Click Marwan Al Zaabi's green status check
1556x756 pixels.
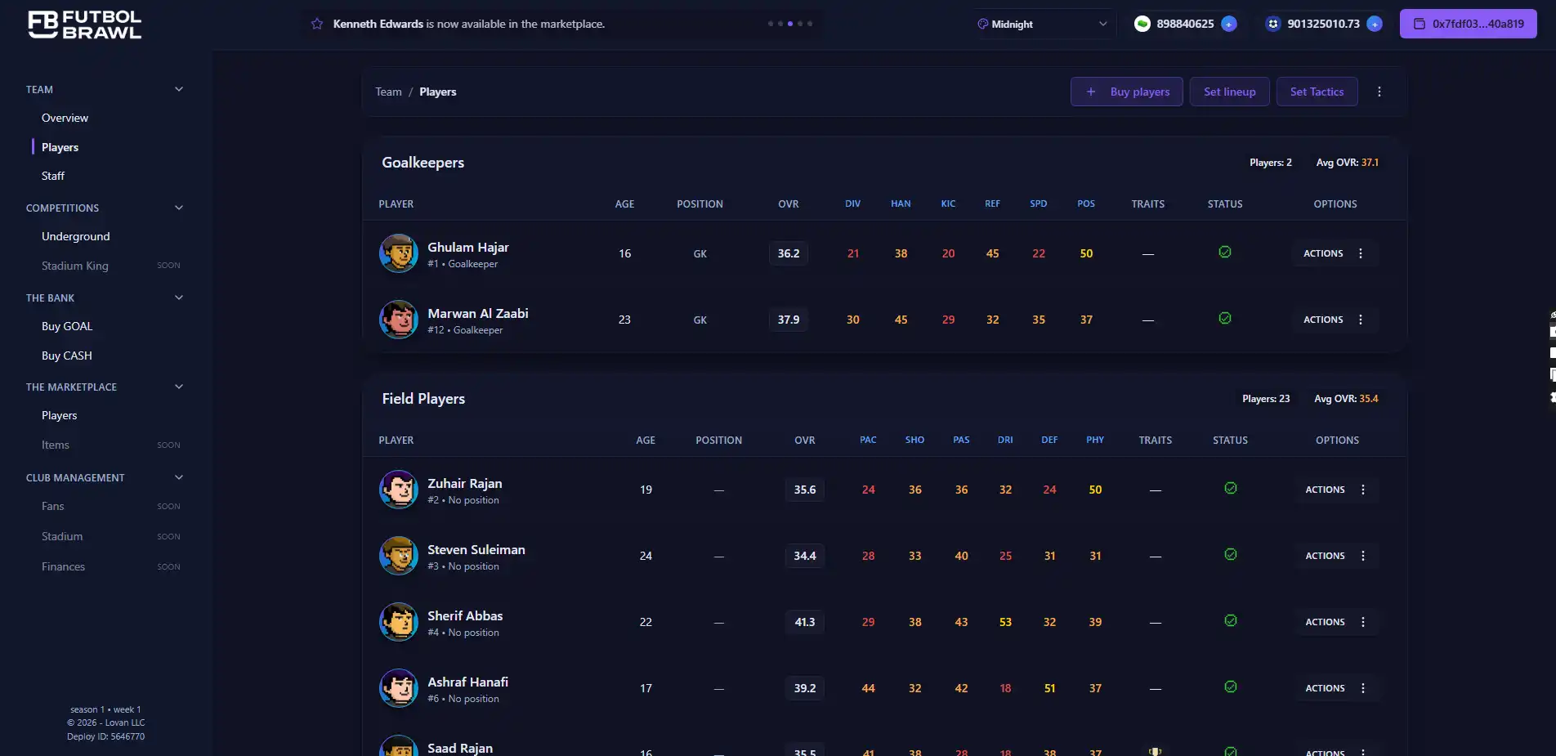coord(1224,319)
